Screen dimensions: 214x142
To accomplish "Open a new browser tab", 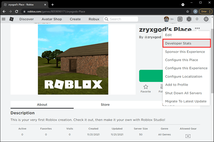I will [52, 5].
